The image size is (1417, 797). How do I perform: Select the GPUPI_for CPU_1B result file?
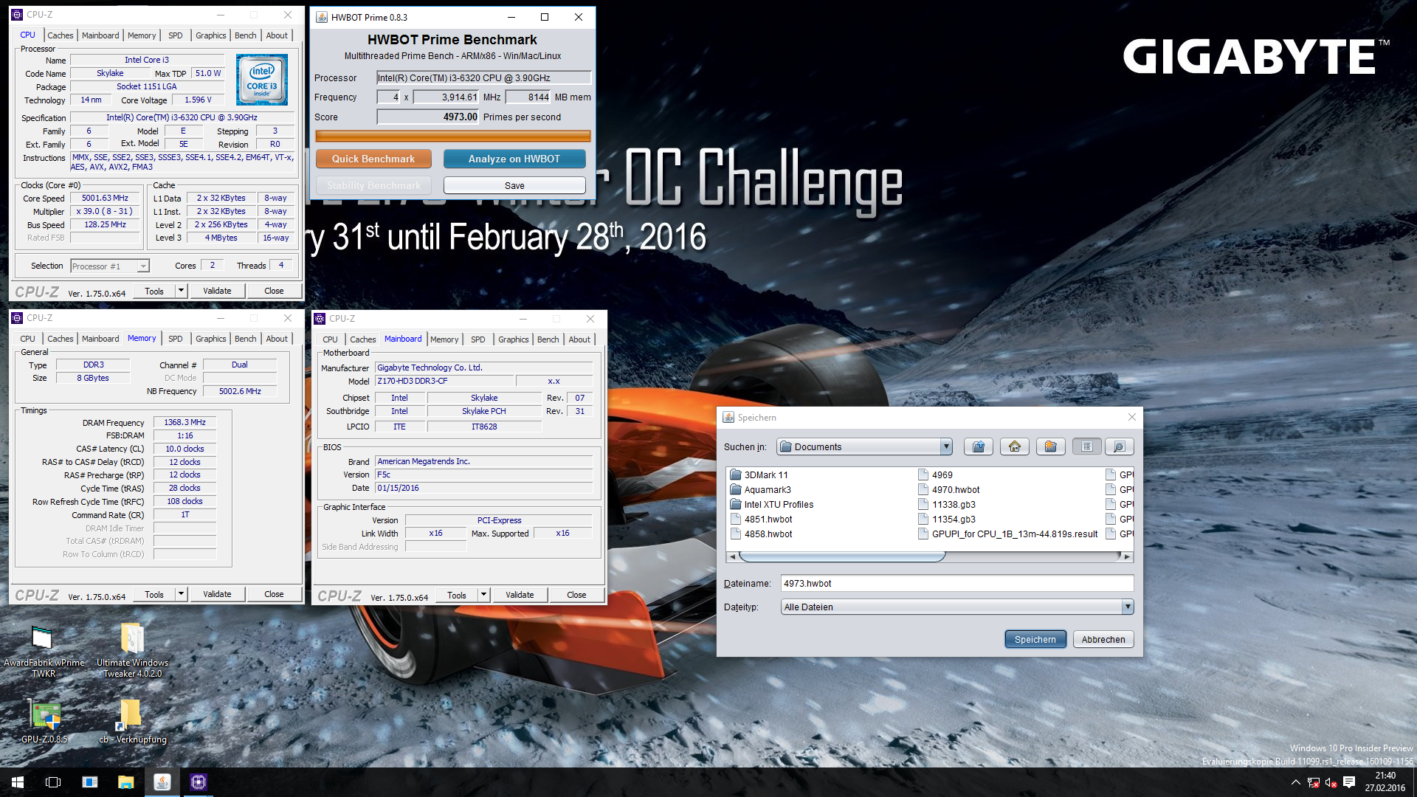click(x=1008, y=534)
